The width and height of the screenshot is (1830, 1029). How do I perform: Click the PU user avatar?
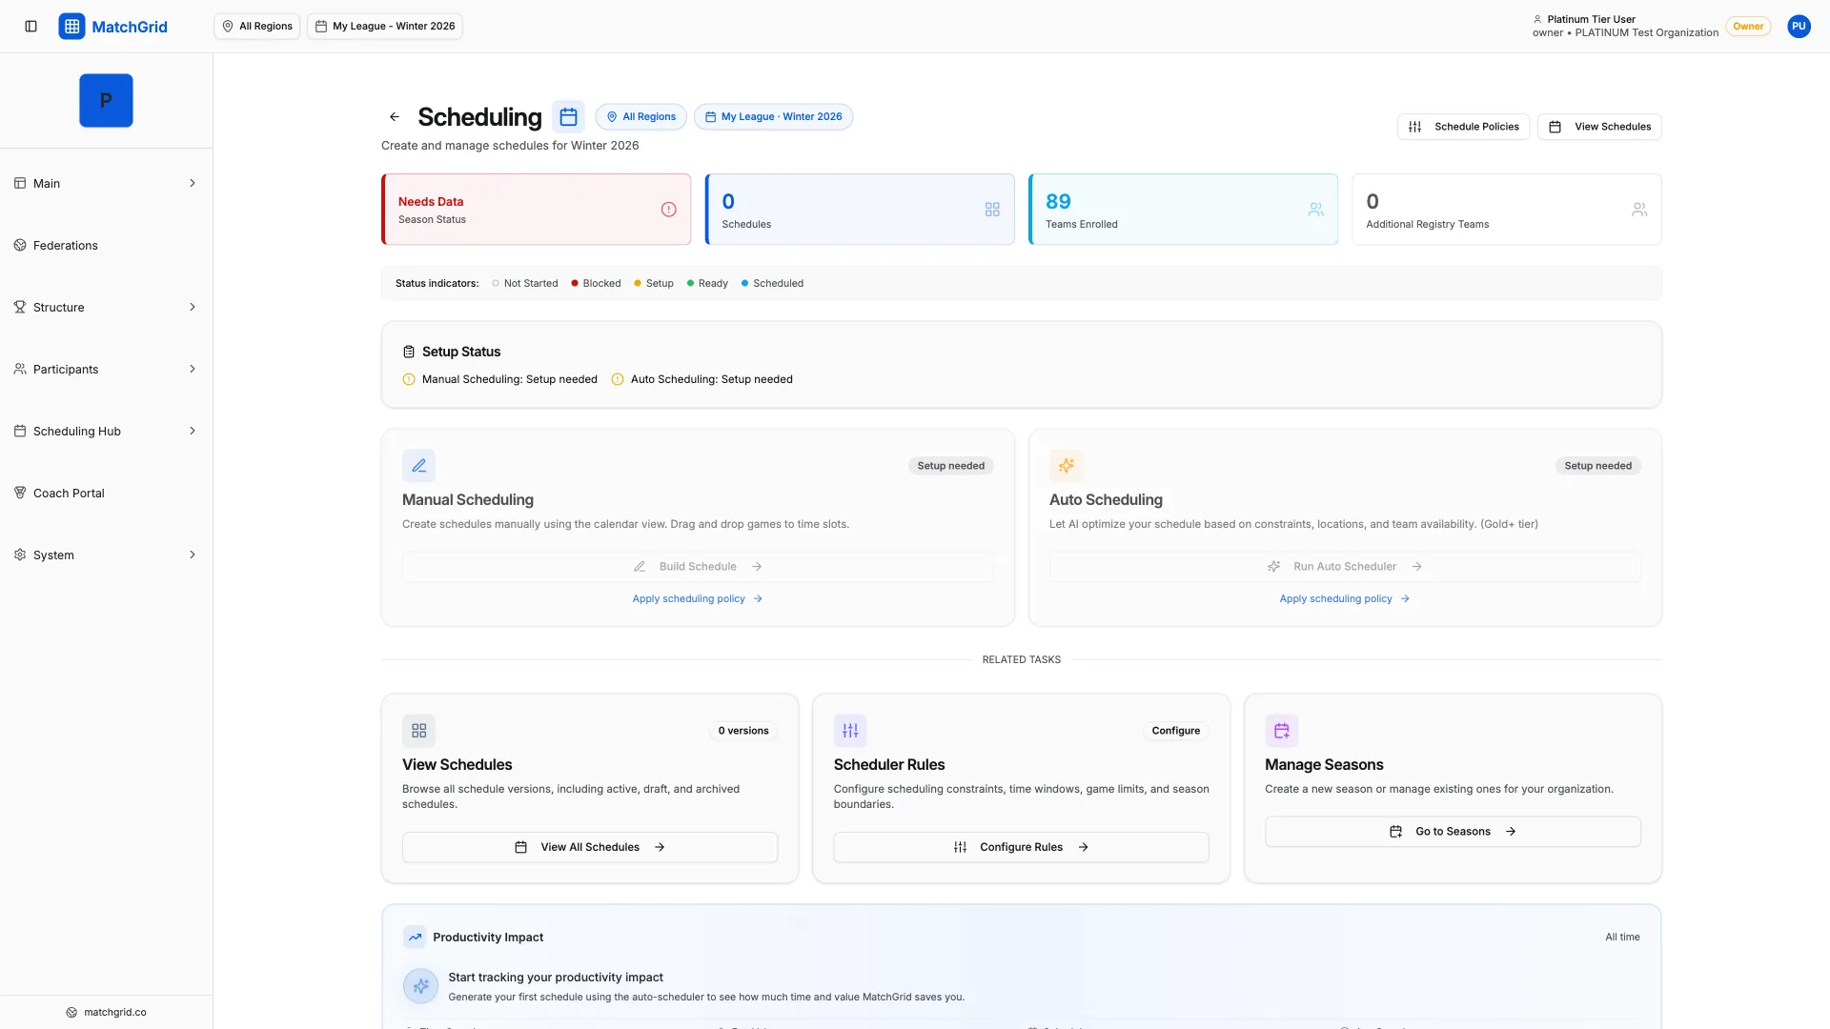[1799, 26]
